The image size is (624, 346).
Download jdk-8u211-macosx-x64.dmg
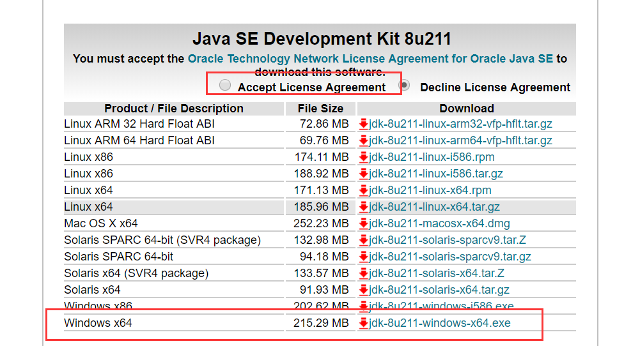point(439,223)
